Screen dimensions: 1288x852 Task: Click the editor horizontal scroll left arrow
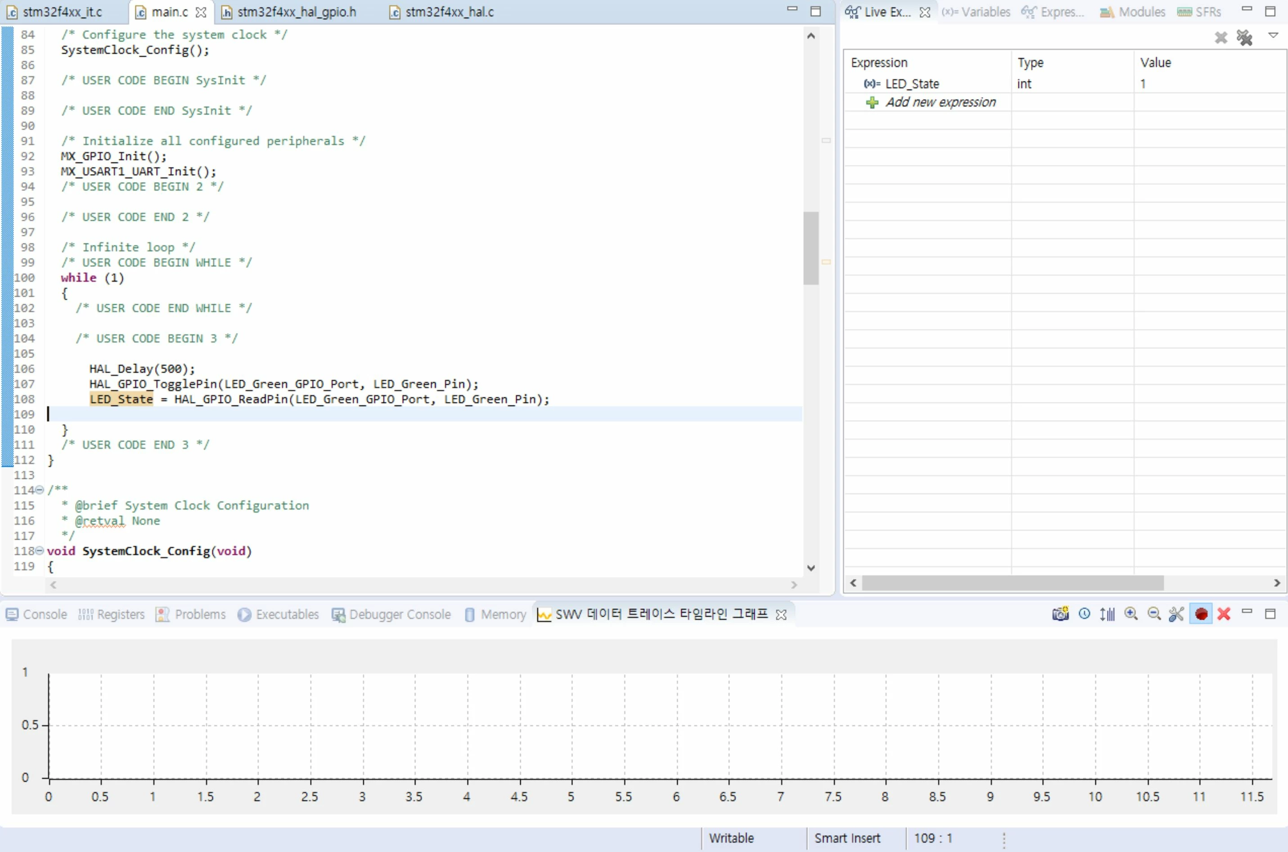(x=53, y=585)
